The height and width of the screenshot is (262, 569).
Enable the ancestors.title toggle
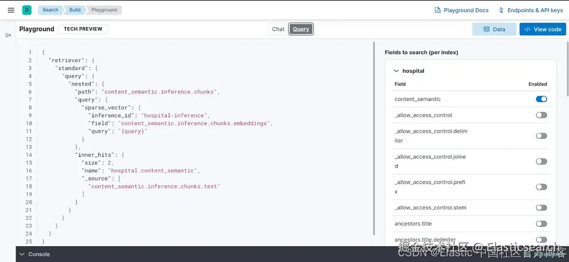coord(541,224)
